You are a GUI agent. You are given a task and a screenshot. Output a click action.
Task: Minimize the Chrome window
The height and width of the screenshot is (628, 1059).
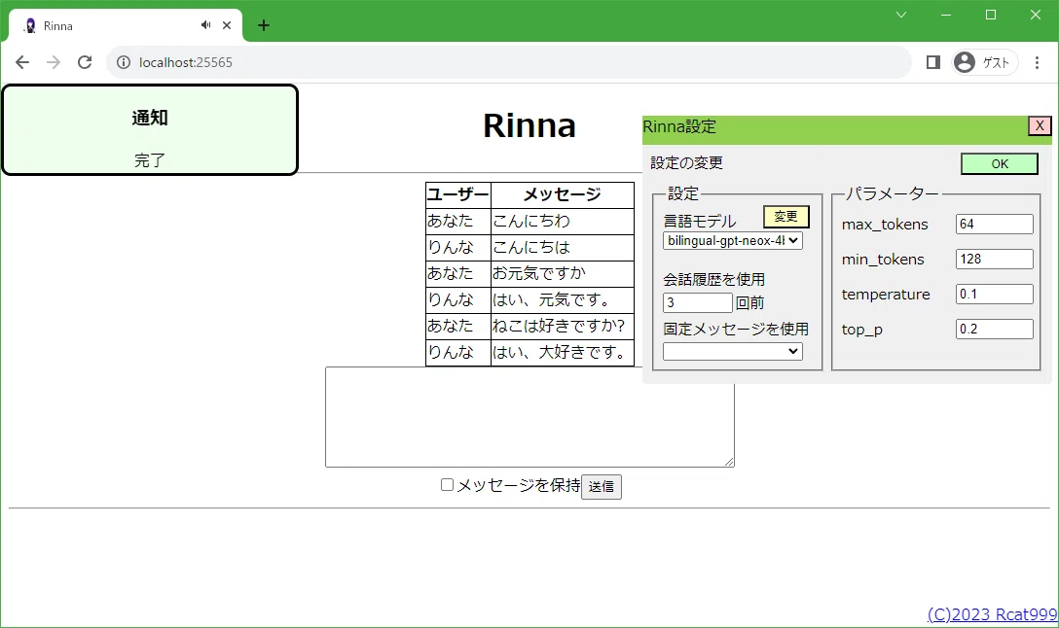click(946, 15)
